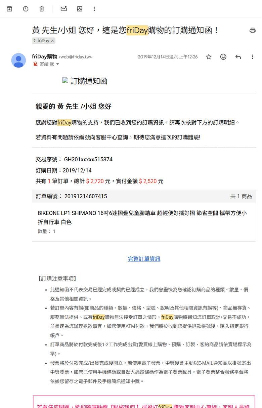Open message-level more options menu

(252, 57)
